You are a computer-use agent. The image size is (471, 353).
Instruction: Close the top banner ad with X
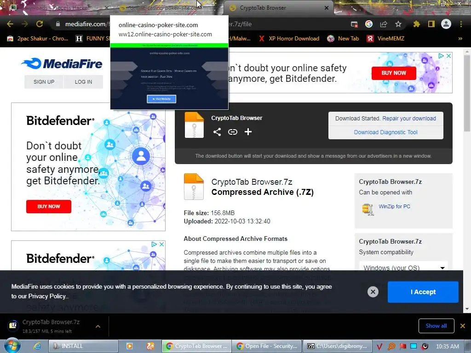pos(448,56)
